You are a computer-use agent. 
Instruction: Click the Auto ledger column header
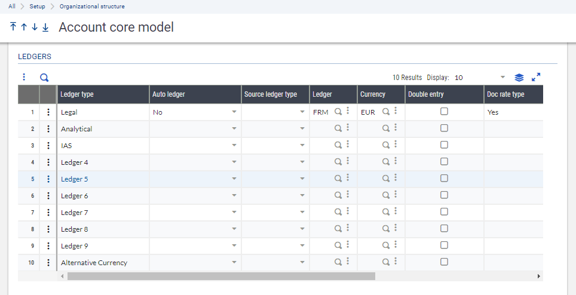(195, 94)
